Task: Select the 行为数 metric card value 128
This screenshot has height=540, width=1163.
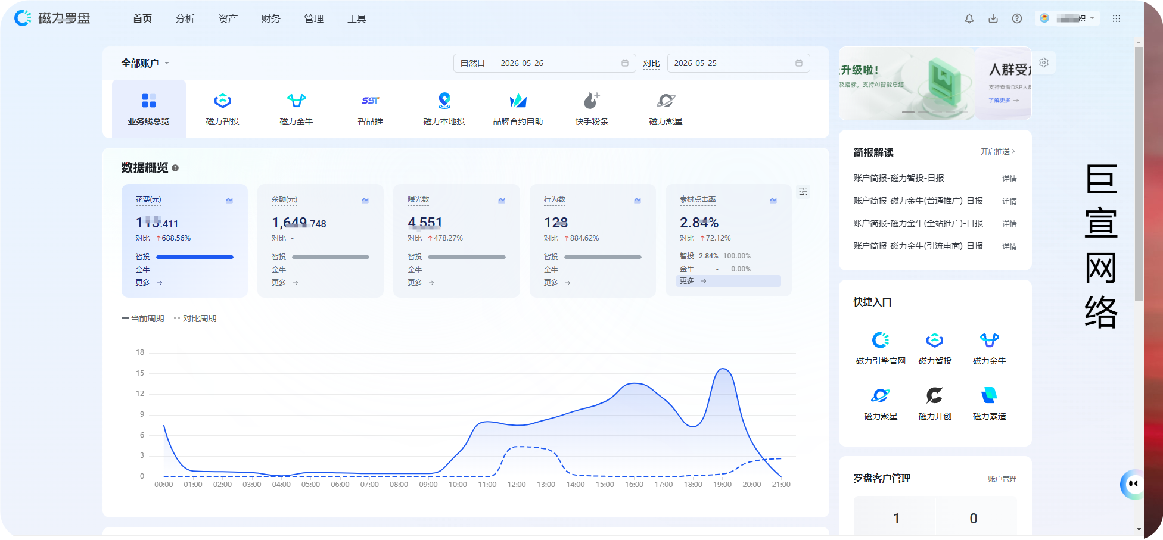Action: (x=556, y=223)
